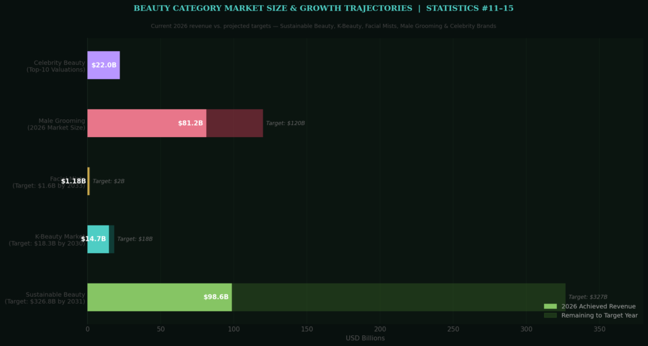Click the x-axis tick label 200
This screenshot has width=648, height=346.
click(x=380, y=330)
